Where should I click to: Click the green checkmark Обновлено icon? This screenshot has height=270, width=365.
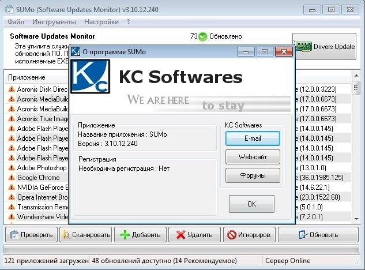pos(203,36)
